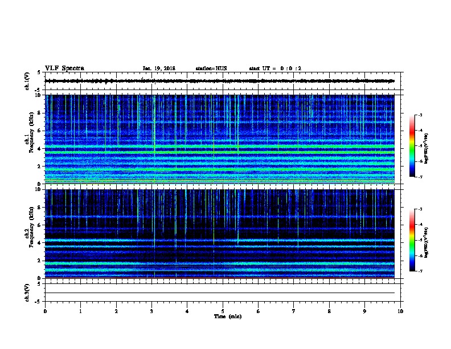
Task: Click the flat ch.3(V) trace line
Action: click(220, 293)
